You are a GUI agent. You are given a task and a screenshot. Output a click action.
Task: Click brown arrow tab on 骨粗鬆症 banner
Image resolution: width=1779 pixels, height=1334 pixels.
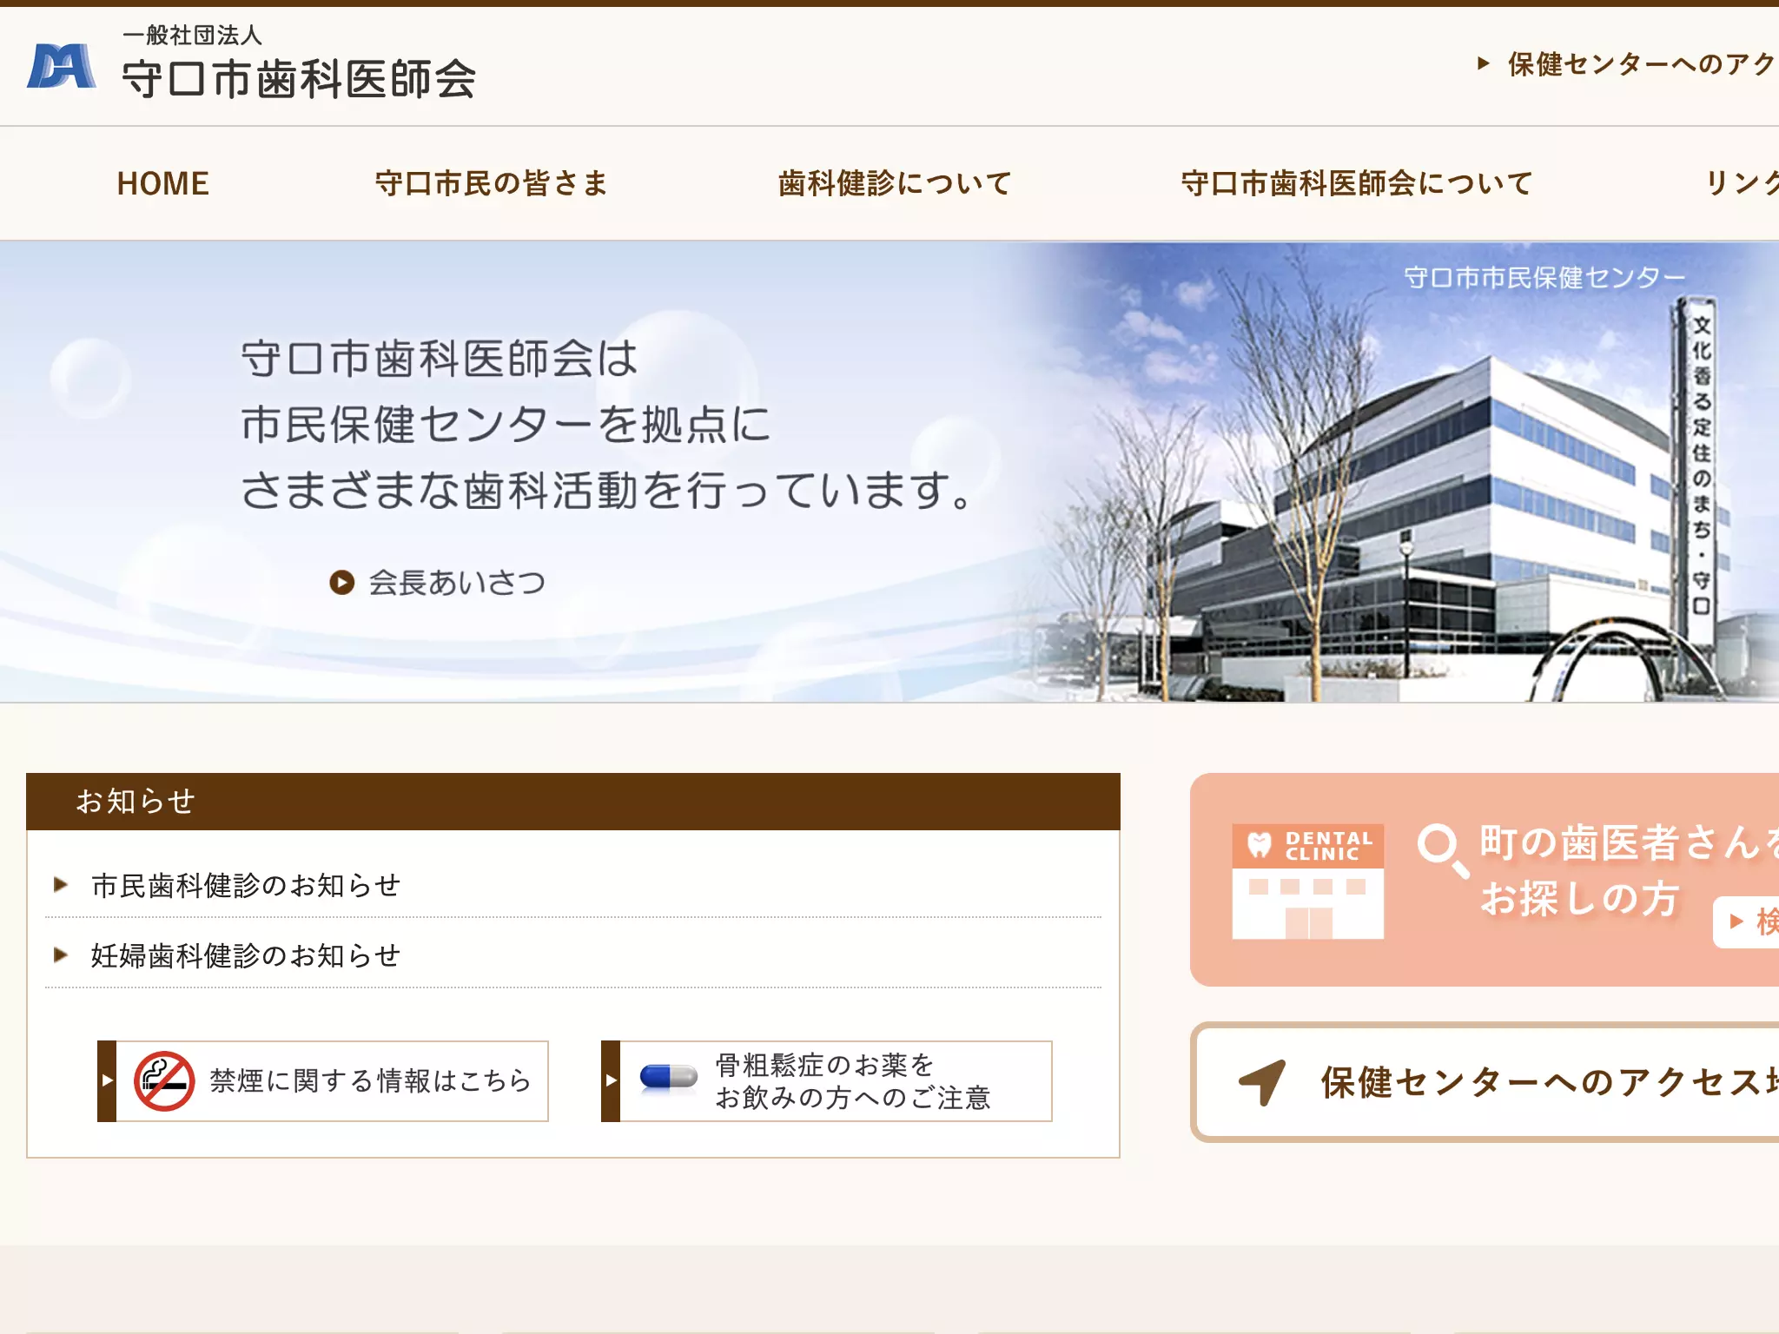611,1081
